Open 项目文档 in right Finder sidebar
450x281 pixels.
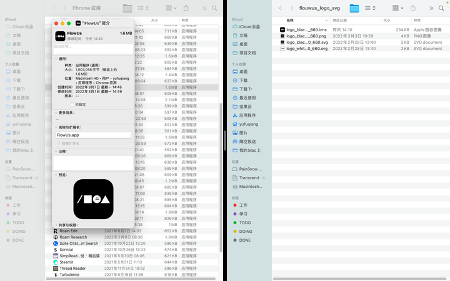(244, 53)
